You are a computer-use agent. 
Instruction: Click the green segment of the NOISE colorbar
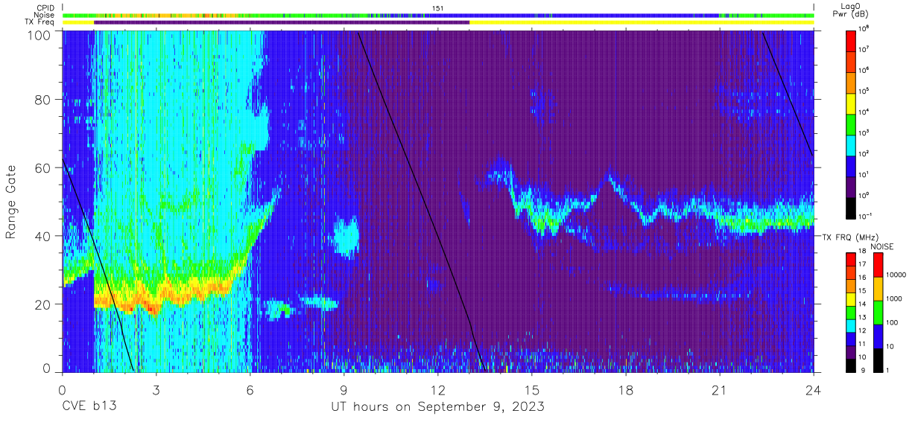pyautogui.click(x=878, y=313)
